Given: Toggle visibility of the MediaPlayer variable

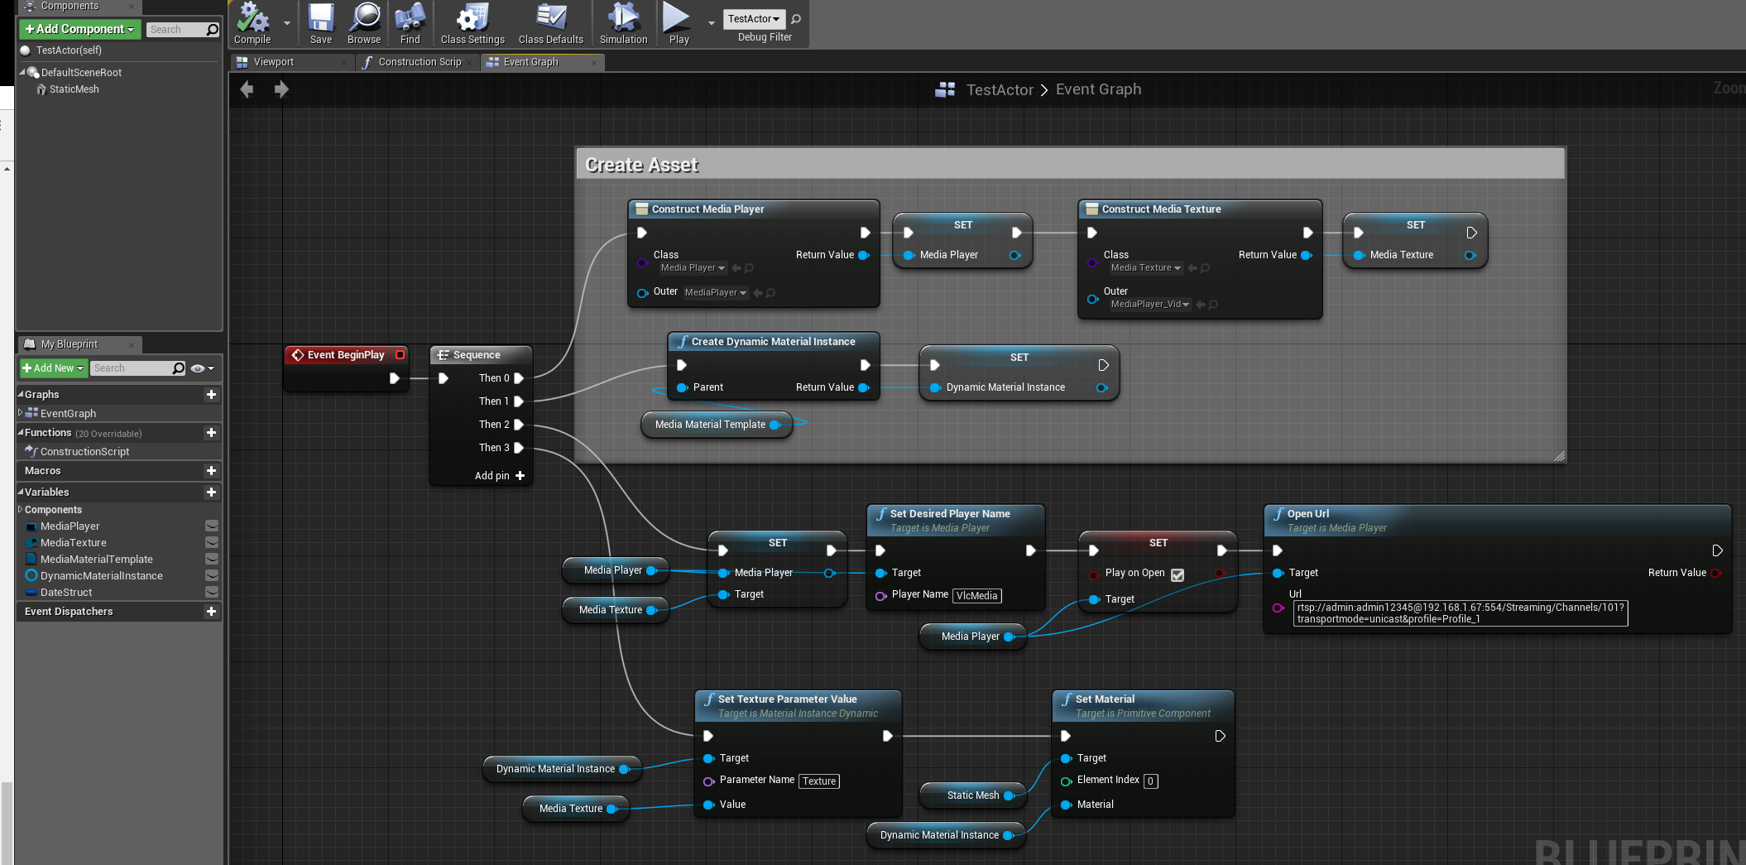Looking at the screenshot, I should click(x=212, y=526).
